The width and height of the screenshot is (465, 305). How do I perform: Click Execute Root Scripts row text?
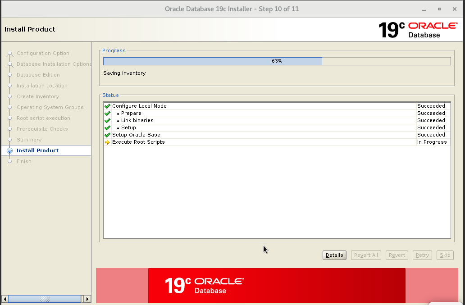pyautogui.click(x=138, y=142)
